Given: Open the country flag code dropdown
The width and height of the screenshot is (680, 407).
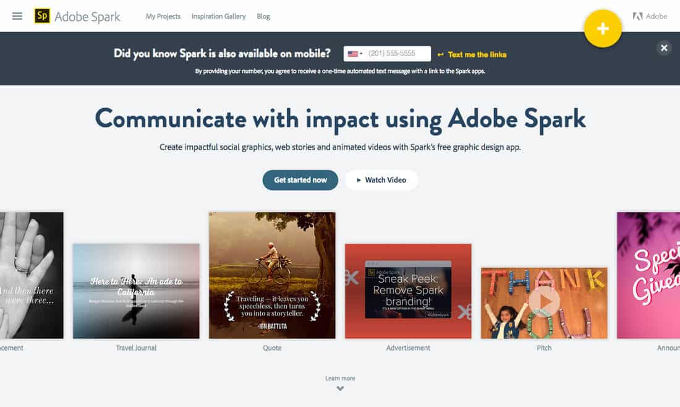Looking at the screenshot, I should point(353,53).
